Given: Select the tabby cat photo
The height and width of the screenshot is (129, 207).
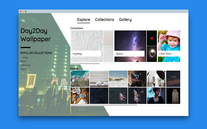Looking at the screenshot, I should [x=137, y=96].
